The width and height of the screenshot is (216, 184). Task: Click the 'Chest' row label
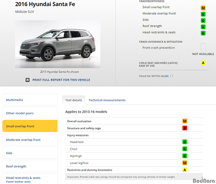74,149
